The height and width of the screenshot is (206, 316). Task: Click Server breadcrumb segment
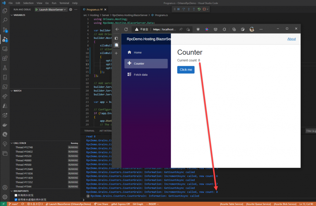coord(106,15)
